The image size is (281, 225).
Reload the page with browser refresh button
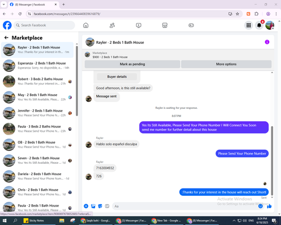pos(20,14)
